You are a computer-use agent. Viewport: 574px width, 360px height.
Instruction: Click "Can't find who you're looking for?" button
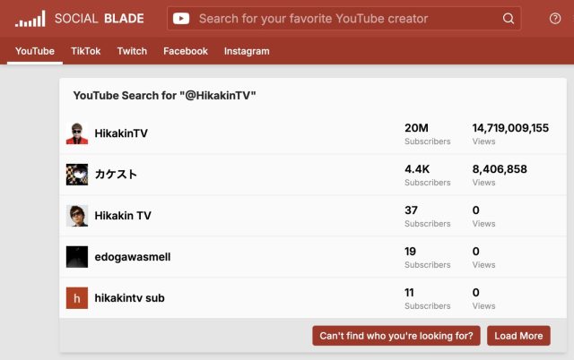(396, 336)
